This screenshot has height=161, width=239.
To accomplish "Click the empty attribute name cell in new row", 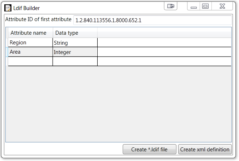I will pos(30,61).
